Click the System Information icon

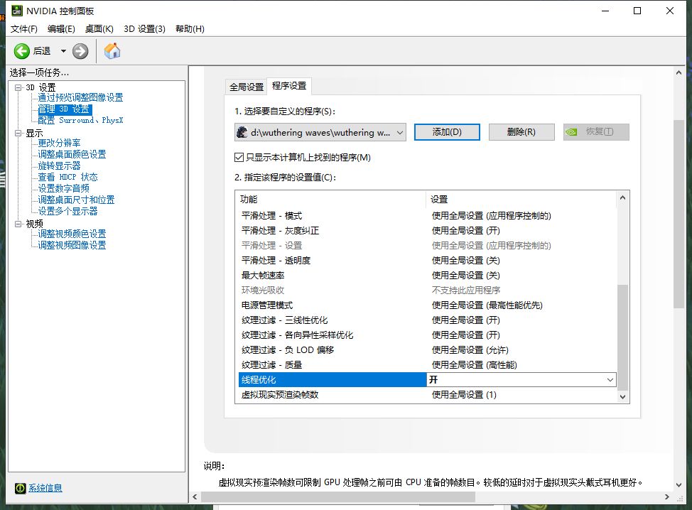(21, 488)
